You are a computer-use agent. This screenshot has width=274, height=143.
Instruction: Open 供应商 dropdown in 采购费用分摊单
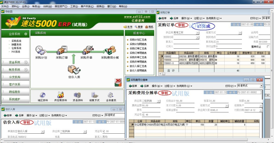pos(158,101)
